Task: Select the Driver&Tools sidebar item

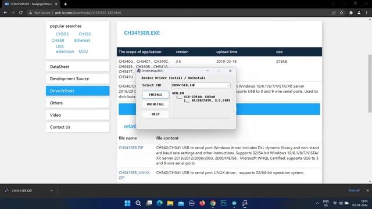Action: (77, 91)
